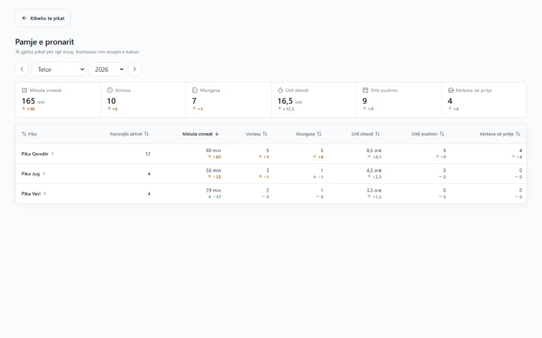
Task: Click the Pamje e pronarit page heading
Action: (x=44, y=42)
